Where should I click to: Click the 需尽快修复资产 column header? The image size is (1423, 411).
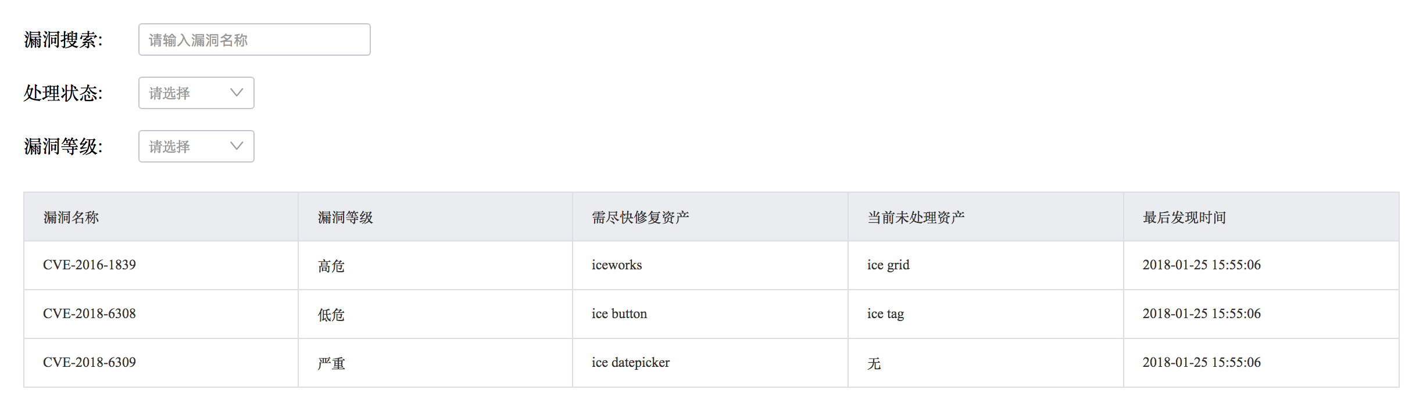[x=640, y=218]
